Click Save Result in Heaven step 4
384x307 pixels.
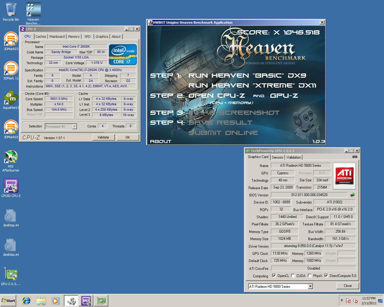click(220, 123)
